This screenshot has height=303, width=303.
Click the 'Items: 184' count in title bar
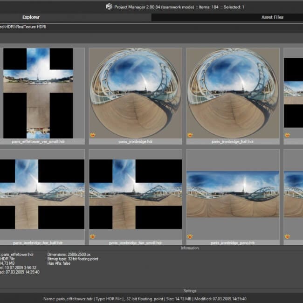click(x=209, y=7)
